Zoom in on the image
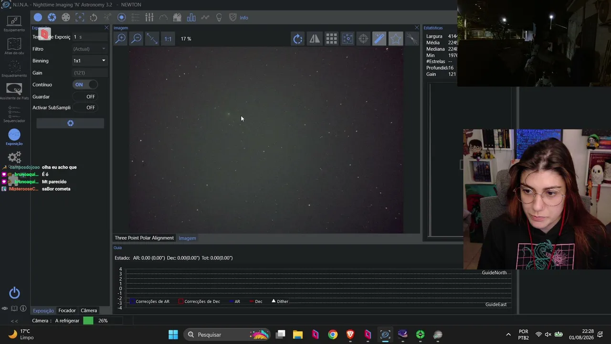This screenshot has width=611, height=344. pos(121,39)
